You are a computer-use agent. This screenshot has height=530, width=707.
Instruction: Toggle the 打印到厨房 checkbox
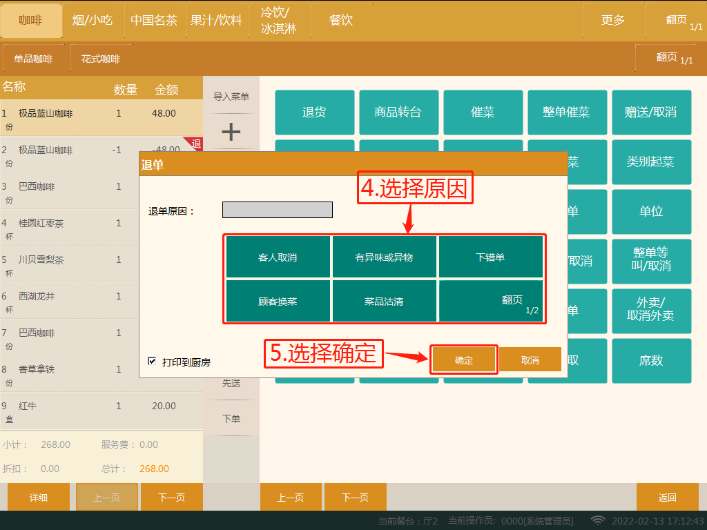[x=152, y=361]
